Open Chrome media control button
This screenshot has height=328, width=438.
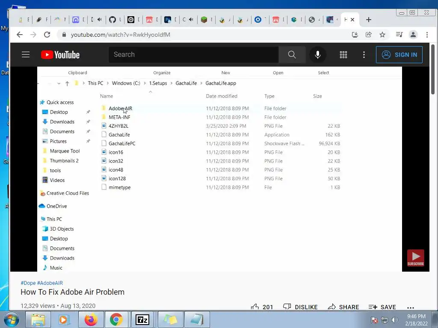[399, 35]
